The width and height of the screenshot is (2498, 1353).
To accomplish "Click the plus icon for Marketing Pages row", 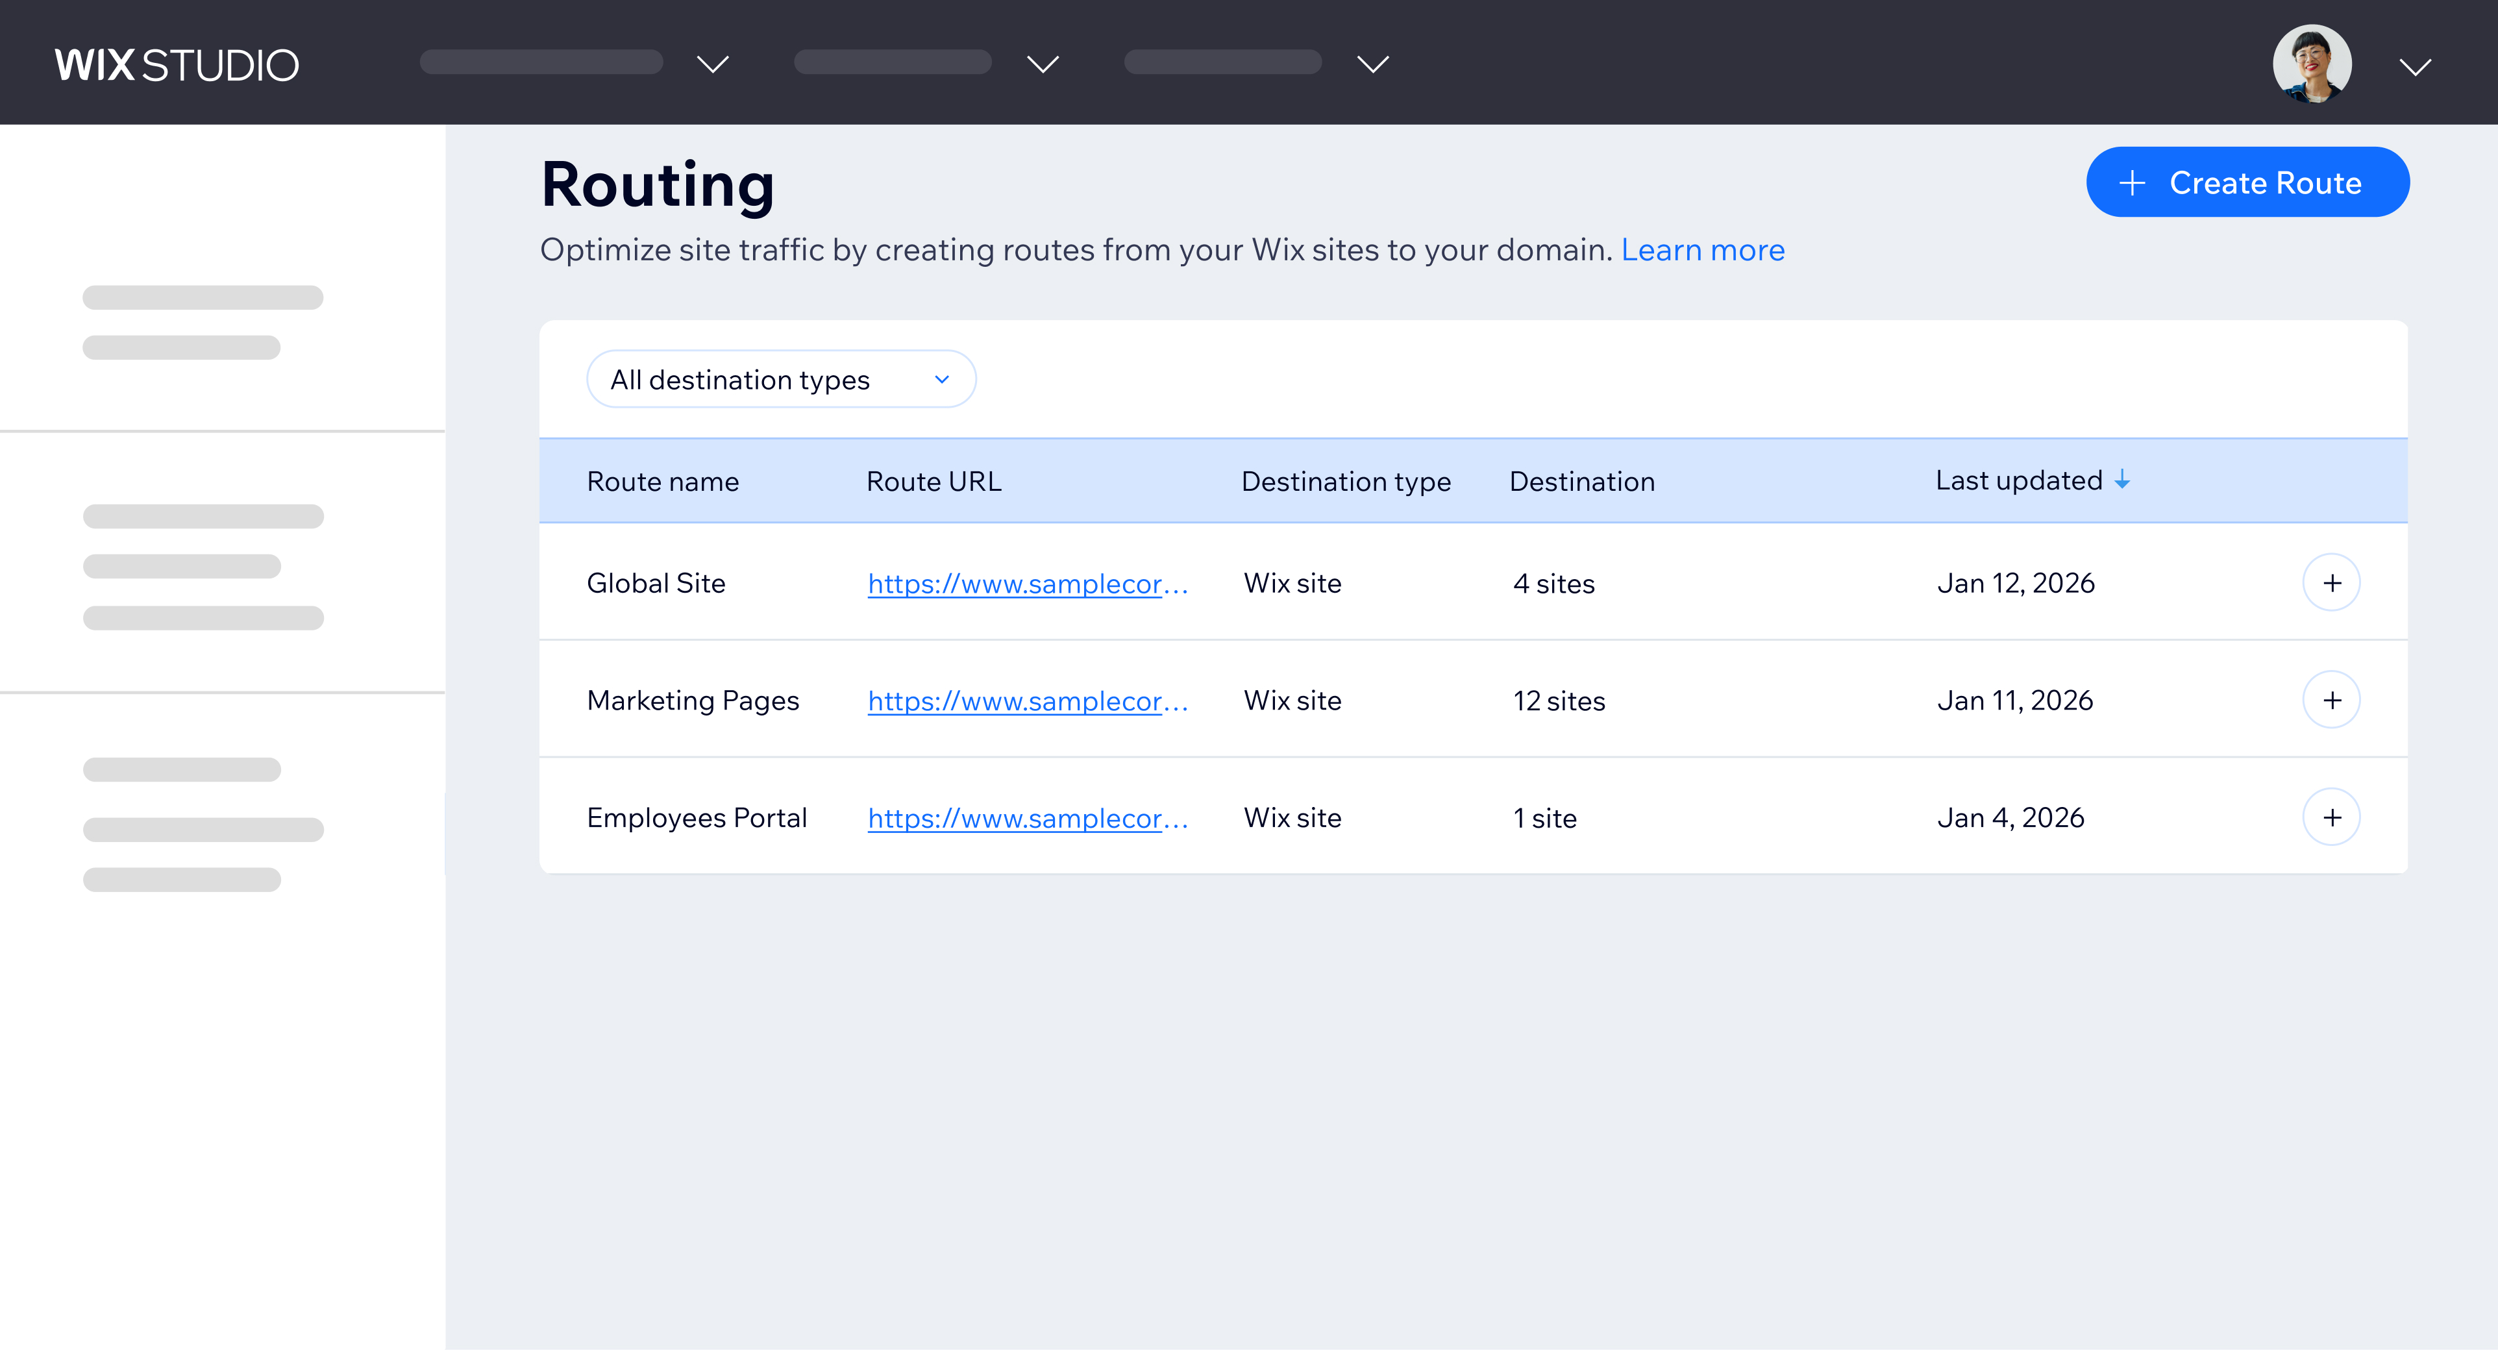I will [x=2331, y=701].
